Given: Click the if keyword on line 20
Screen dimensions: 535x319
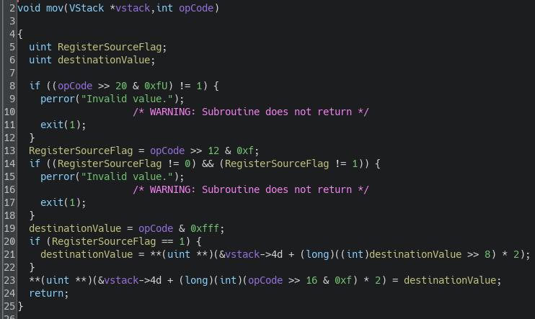Looking at the screenshot, I should pyautogui.click(x=34, y=241).
